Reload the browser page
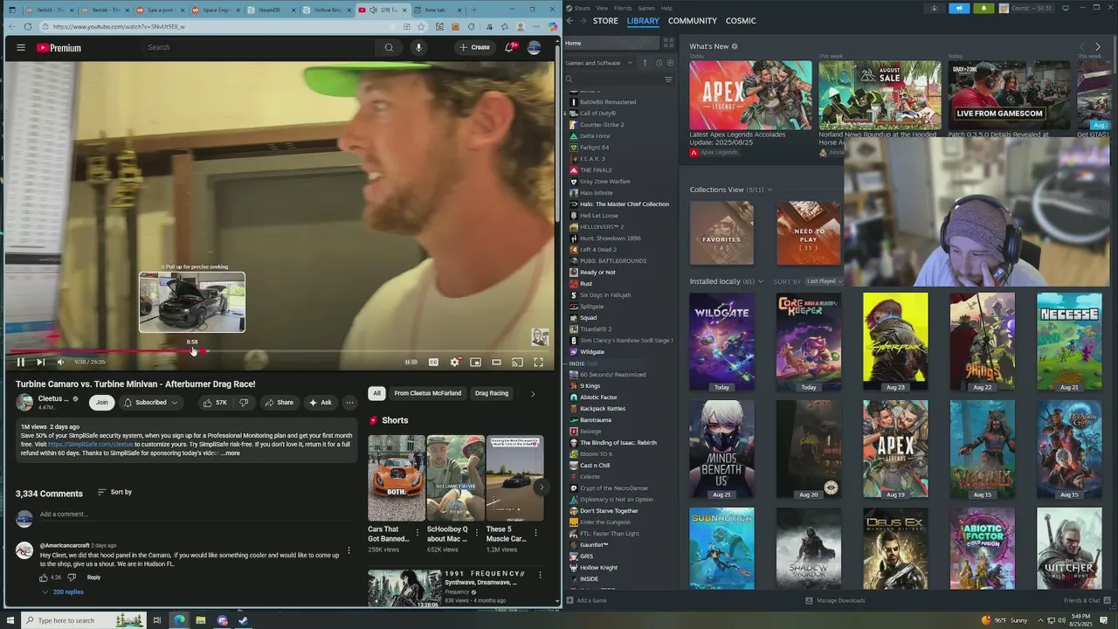 28,26
